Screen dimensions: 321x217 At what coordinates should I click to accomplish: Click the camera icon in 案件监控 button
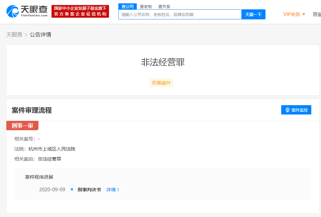click(287, 110)
